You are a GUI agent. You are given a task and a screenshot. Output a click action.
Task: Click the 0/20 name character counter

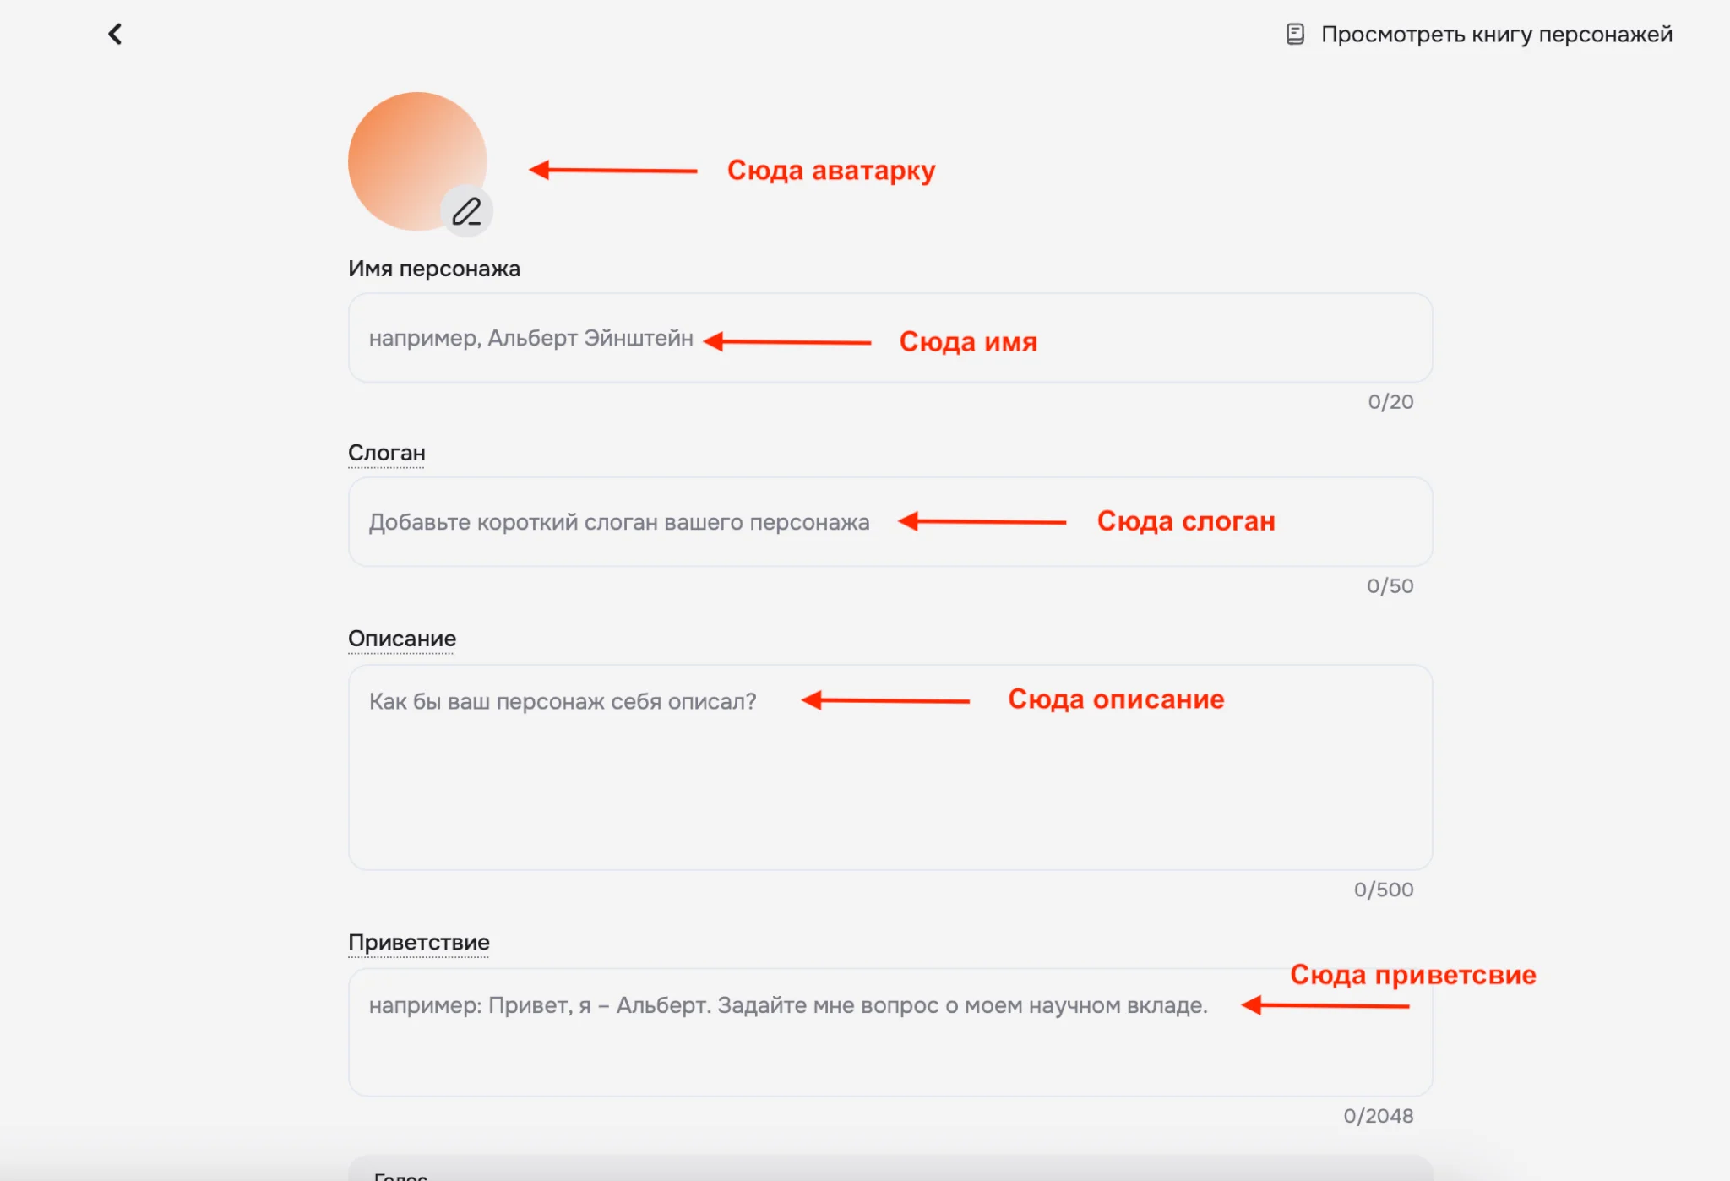1390,402
